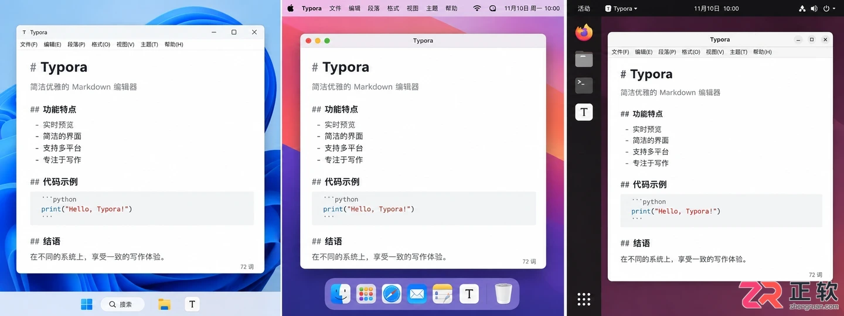Viewport: 844px width, 316px height.
Task: Click the network icon in the Ubuntu top bar
Action: pos(802,9)
